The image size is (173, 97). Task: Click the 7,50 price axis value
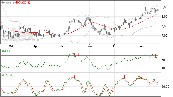point(164,26)
